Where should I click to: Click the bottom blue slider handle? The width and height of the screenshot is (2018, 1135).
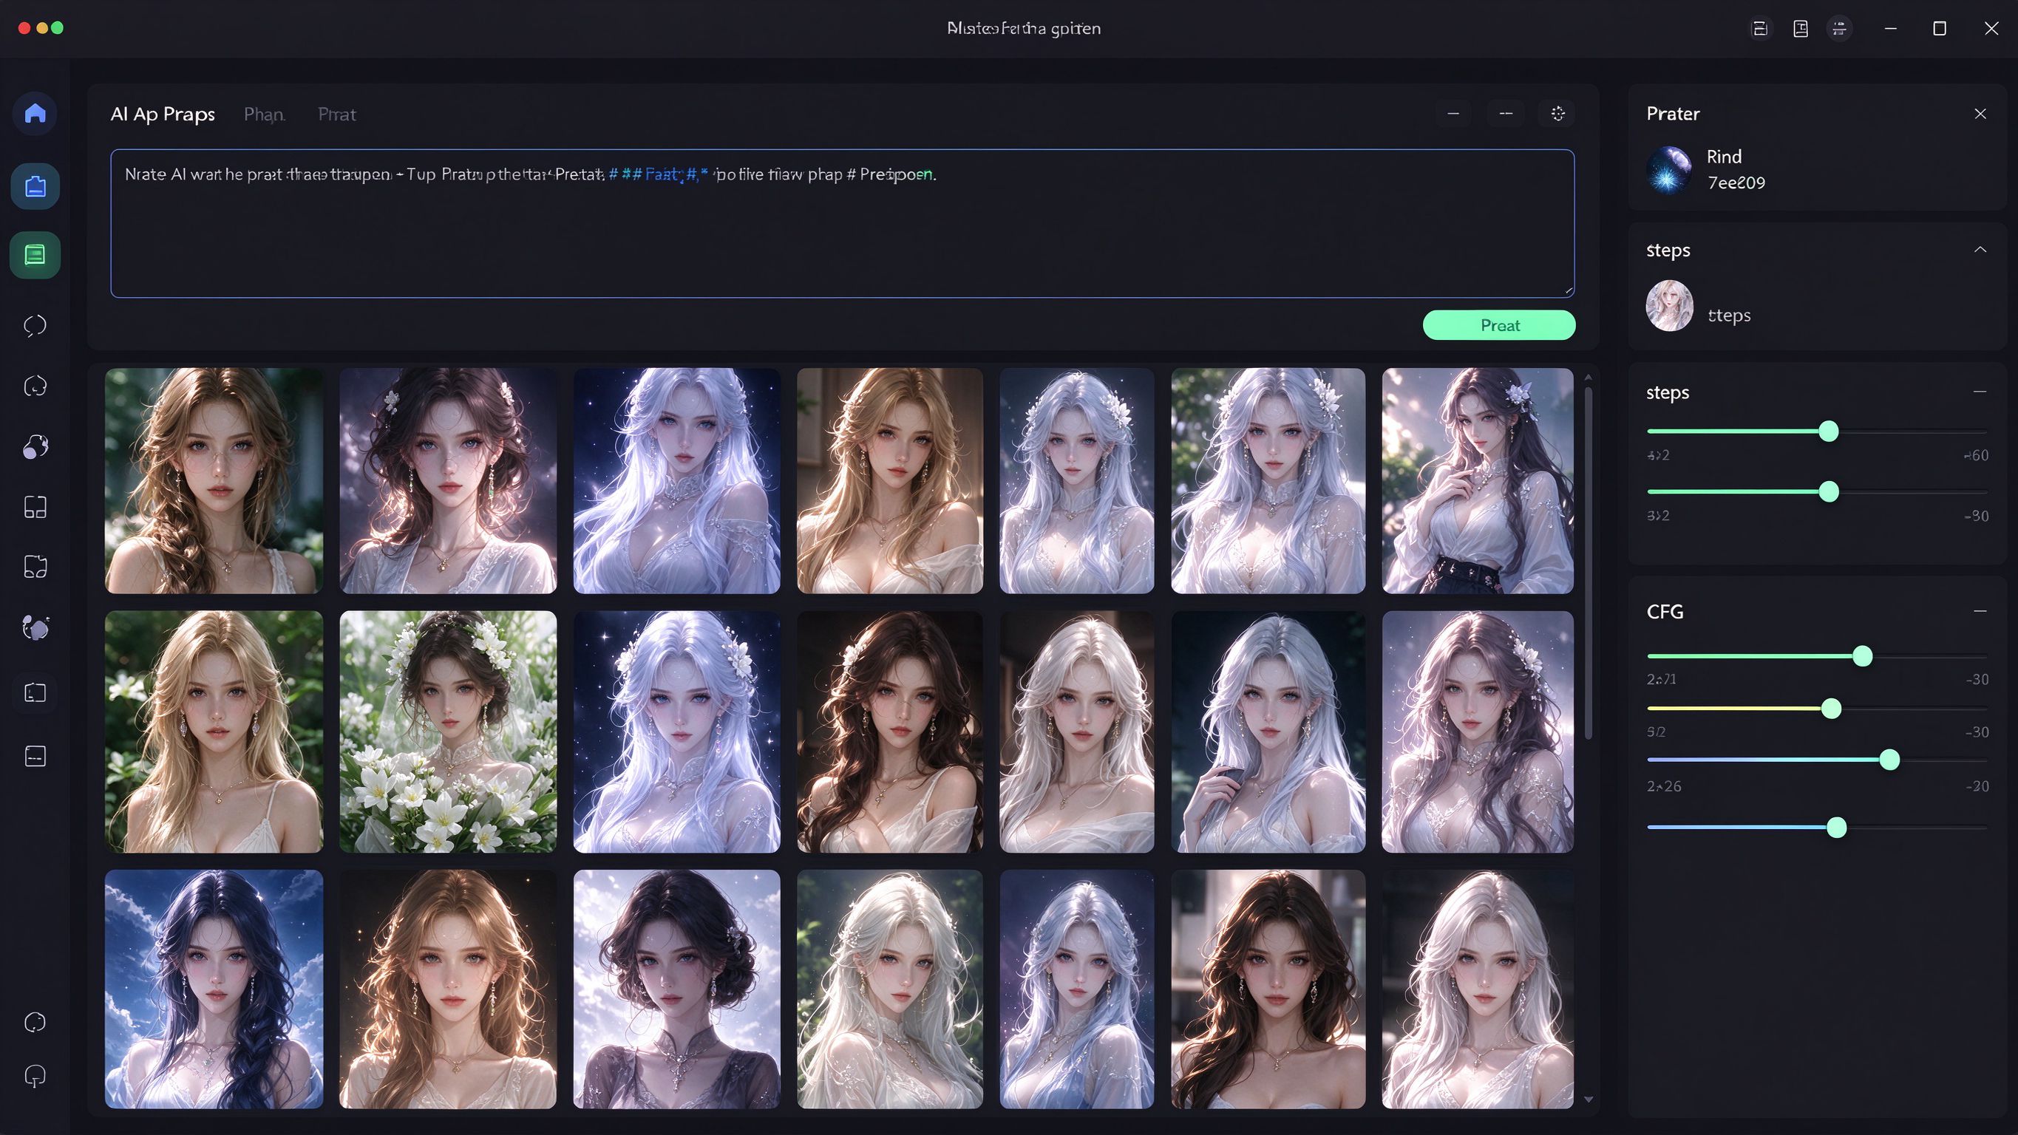pyautogui.click(x=1836, y=828)
